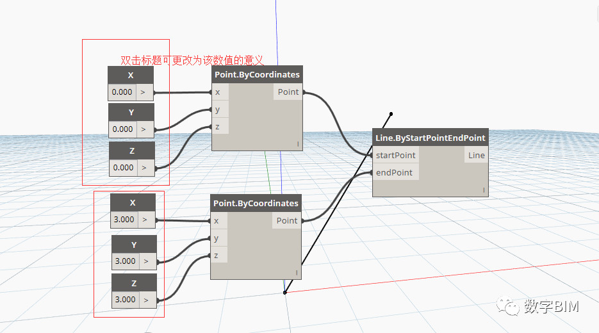Click the startPoint input port
599x333 pixels.
[x=396, y=155]
